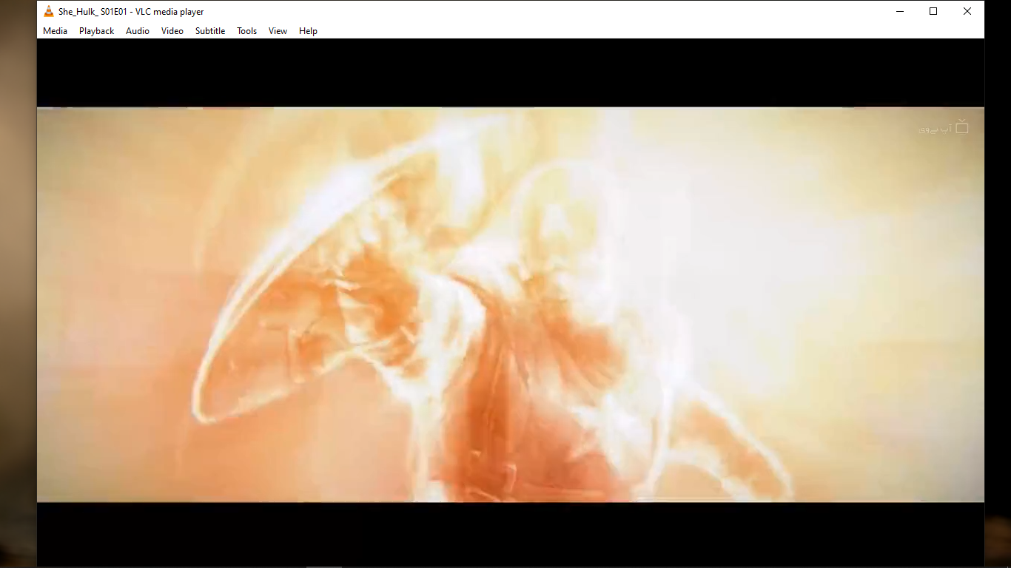Click the playing She_Hulk video frame
The width and height of the screenshot is (1011, 568).
point(511,305)
